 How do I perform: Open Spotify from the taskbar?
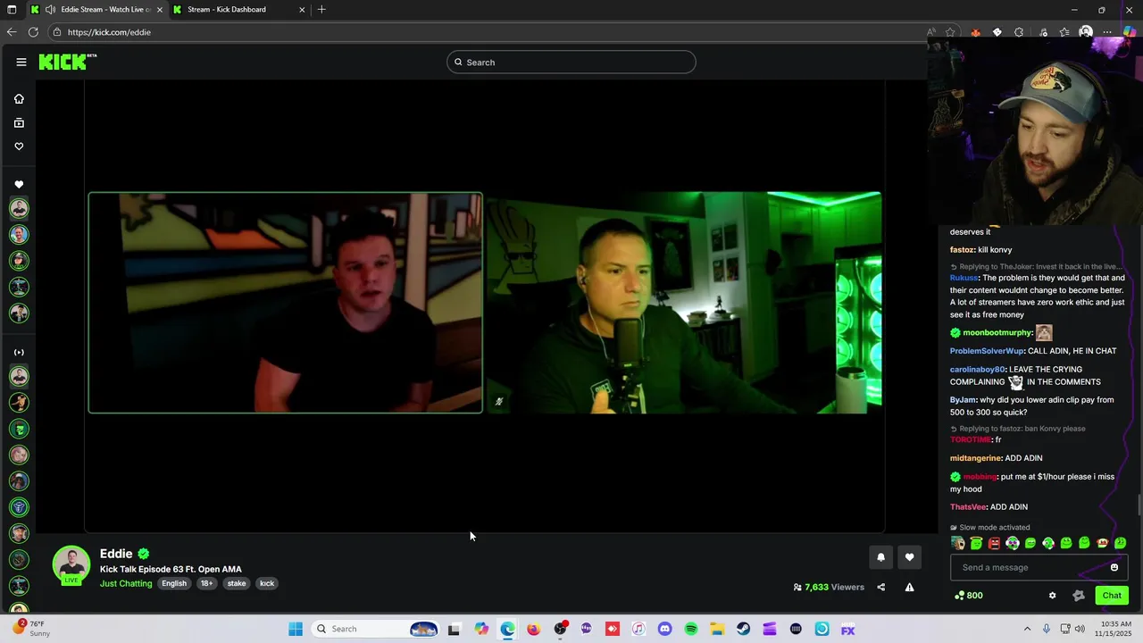691,629
